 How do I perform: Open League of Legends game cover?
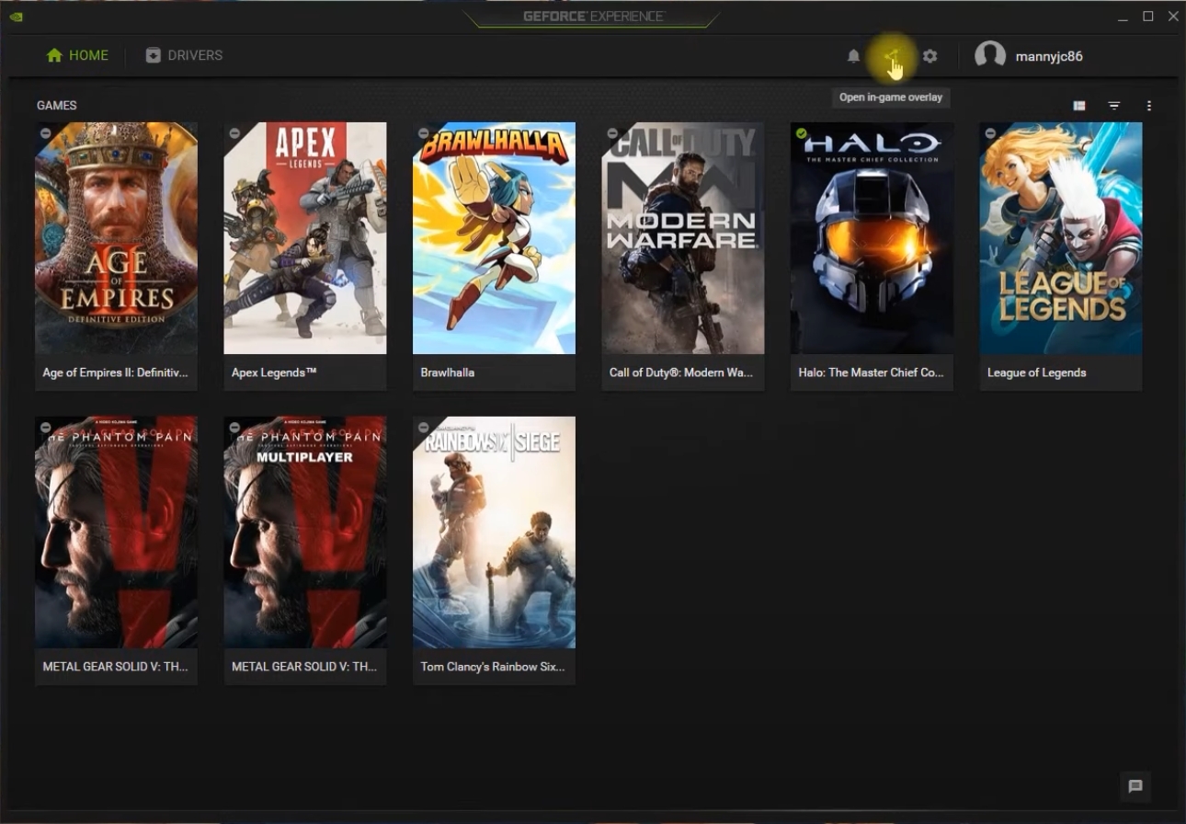point(1061,238)
